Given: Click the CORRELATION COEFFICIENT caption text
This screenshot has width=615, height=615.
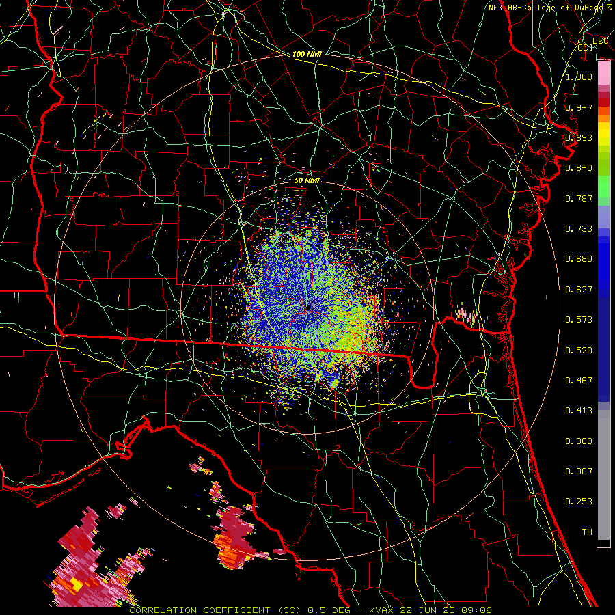Looking at the screenshot, I should tap(200, 610).
